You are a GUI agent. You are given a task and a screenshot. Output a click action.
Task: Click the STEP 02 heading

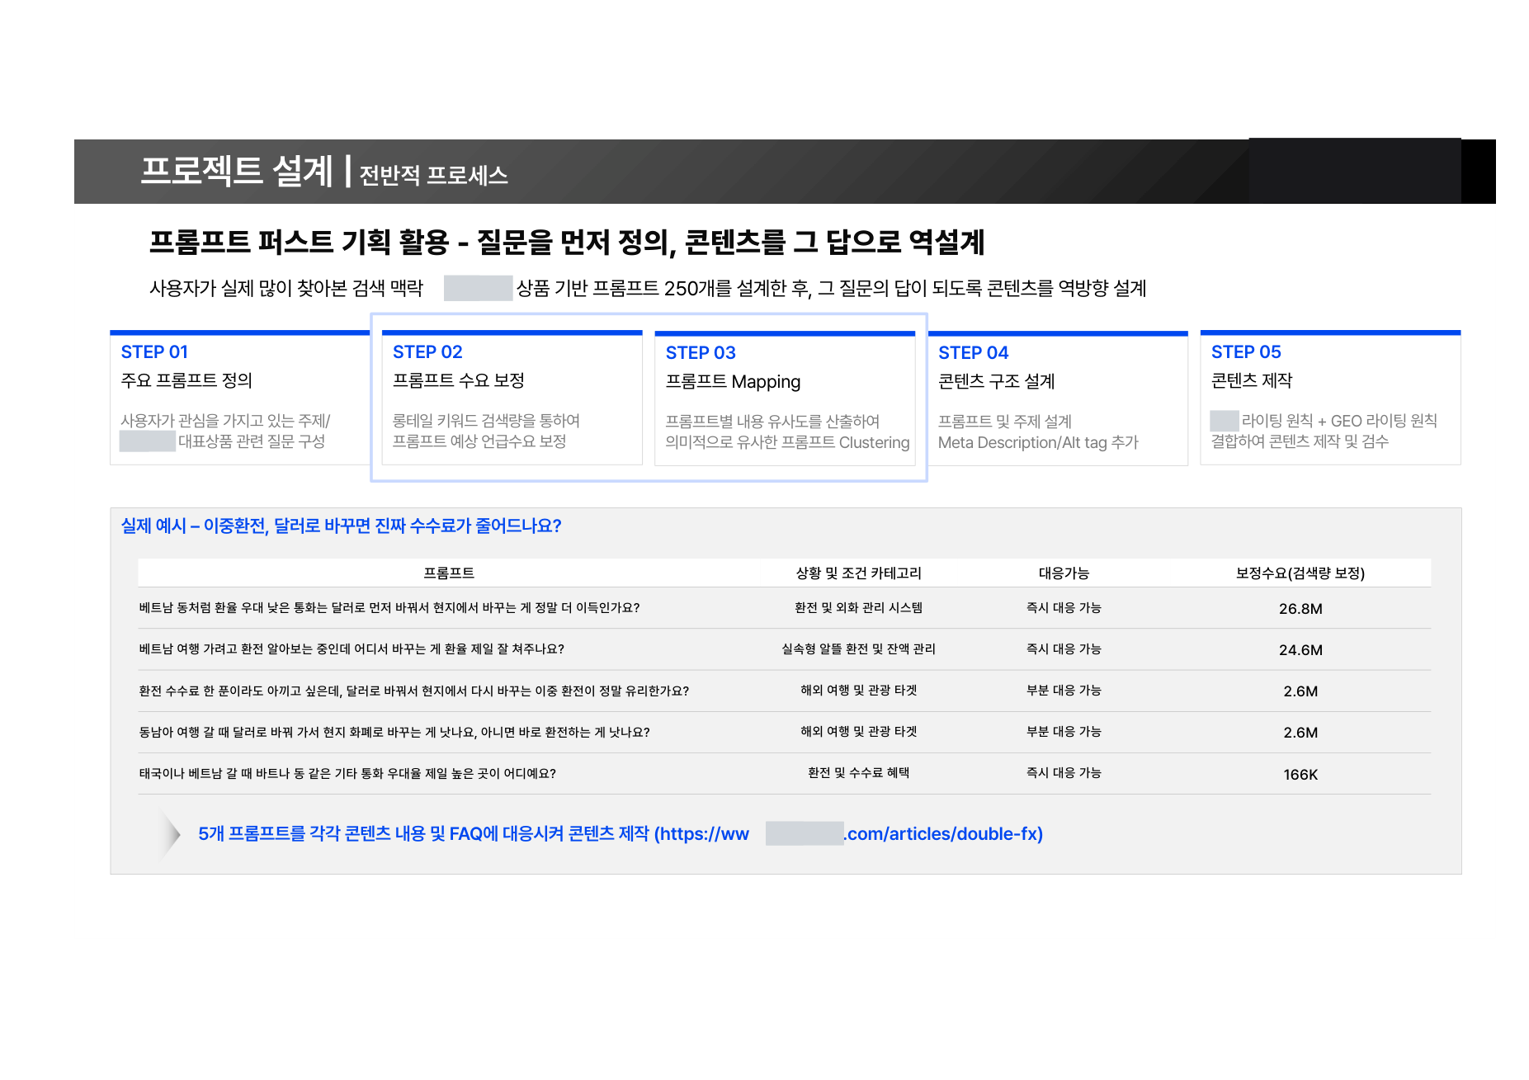point(427,352)
